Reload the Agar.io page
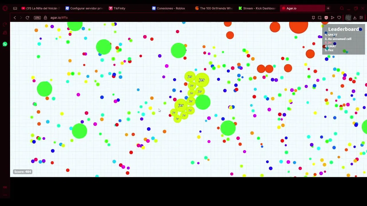The image size is (367, 206). click(28, 18)
